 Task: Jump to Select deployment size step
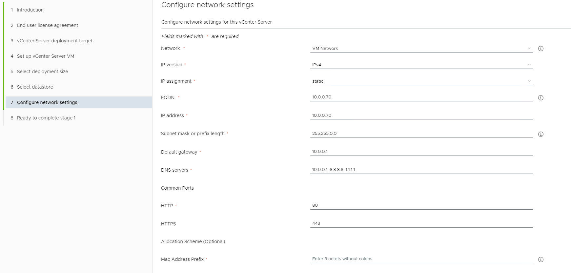coord(43,72)
